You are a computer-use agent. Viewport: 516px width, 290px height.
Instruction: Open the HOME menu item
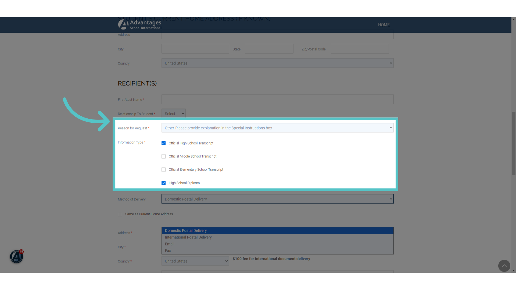tap(384, 25)
